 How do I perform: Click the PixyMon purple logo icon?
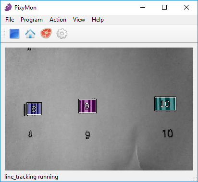click(8, 7)
